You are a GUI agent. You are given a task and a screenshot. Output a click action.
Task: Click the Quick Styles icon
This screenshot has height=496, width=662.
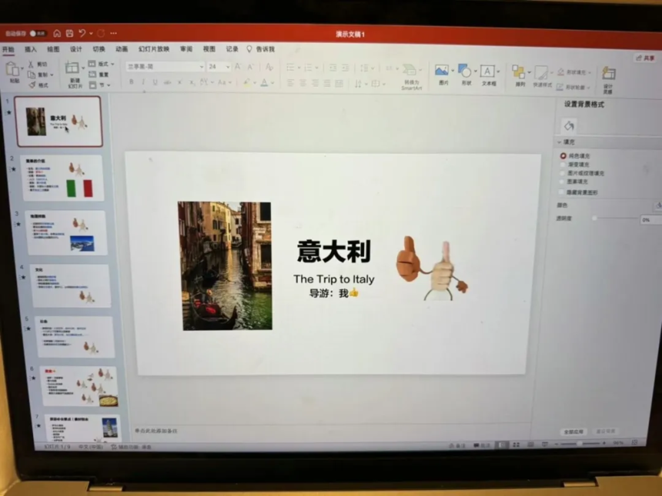click(541, 72)
